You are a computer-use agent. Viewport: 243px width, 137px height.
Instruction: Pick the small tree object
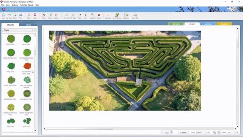[x=11, y=39]
